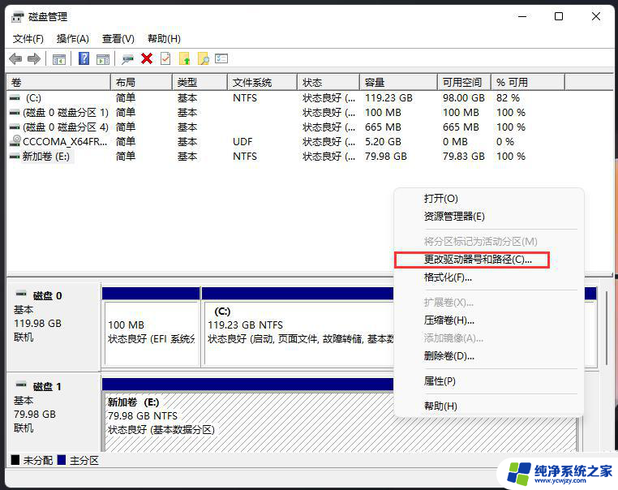Click the blue 主分区 legend swatch
This screenshot has height=490, width=618.
pyautogui.click(x=62, y=460)
